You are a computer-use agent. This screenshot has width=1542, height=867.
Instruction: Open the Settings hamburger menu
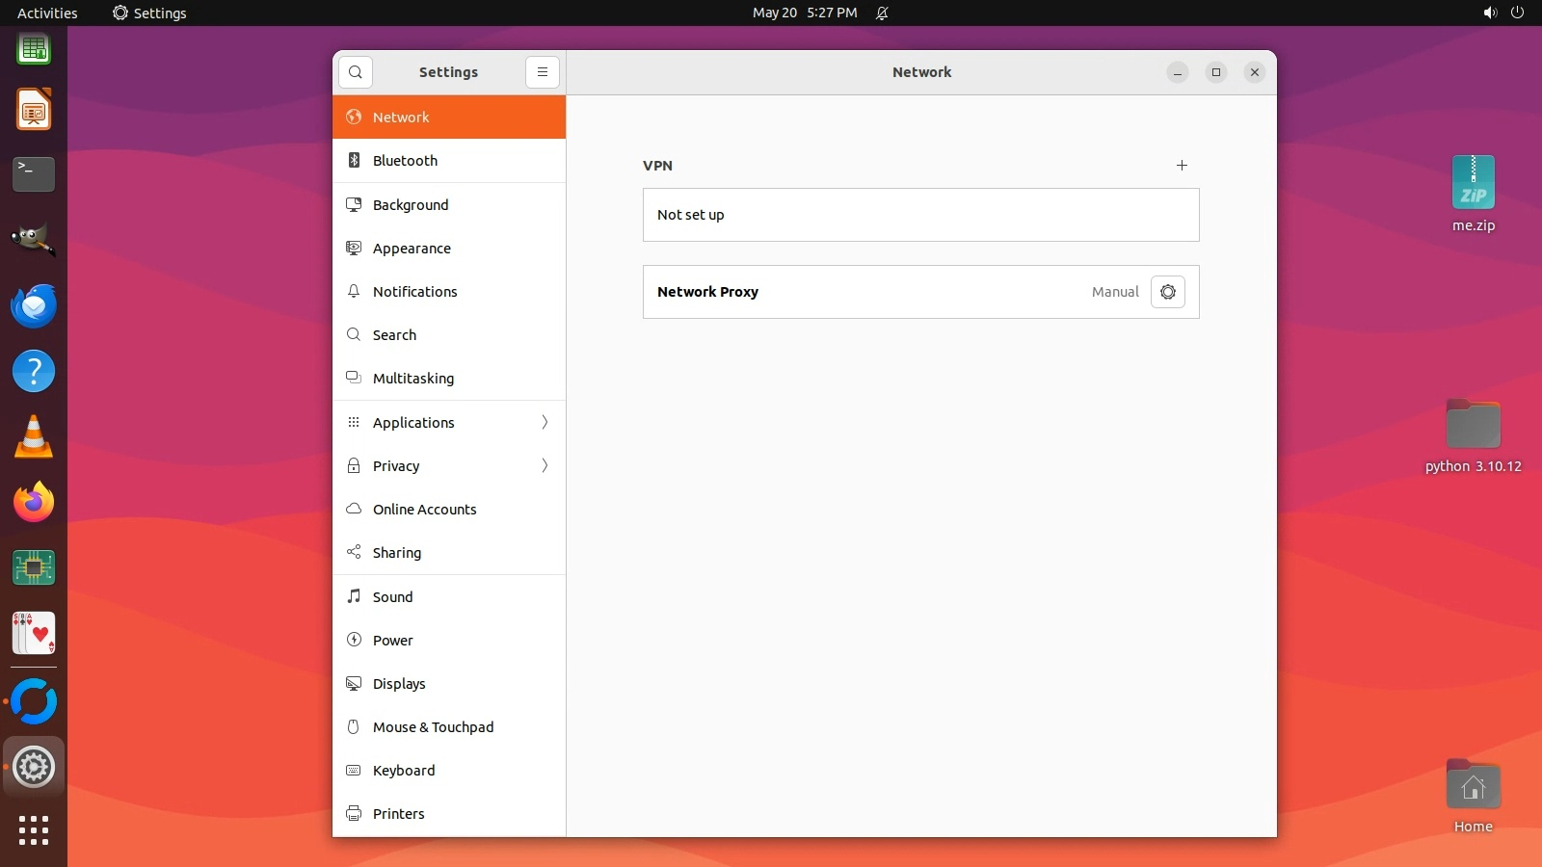point(543,72)
